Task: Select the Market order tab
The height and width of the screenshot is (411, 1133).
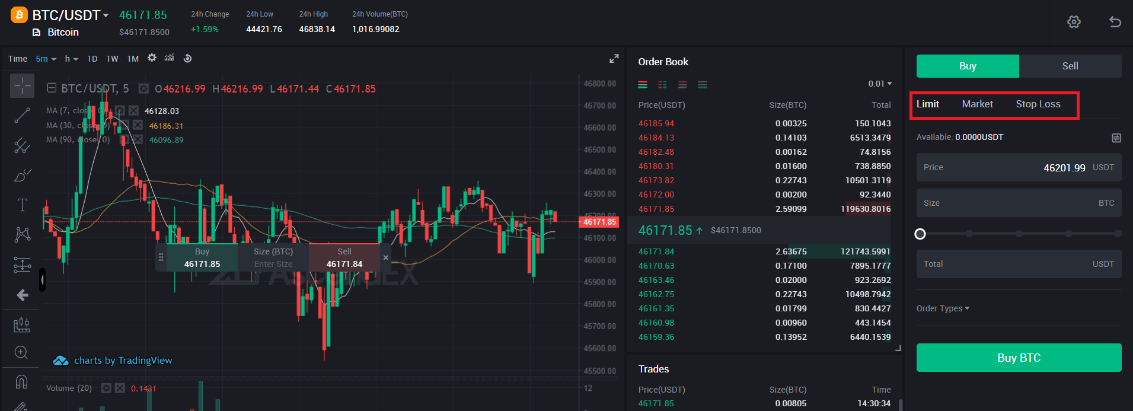Action: [x=977, y=104]
